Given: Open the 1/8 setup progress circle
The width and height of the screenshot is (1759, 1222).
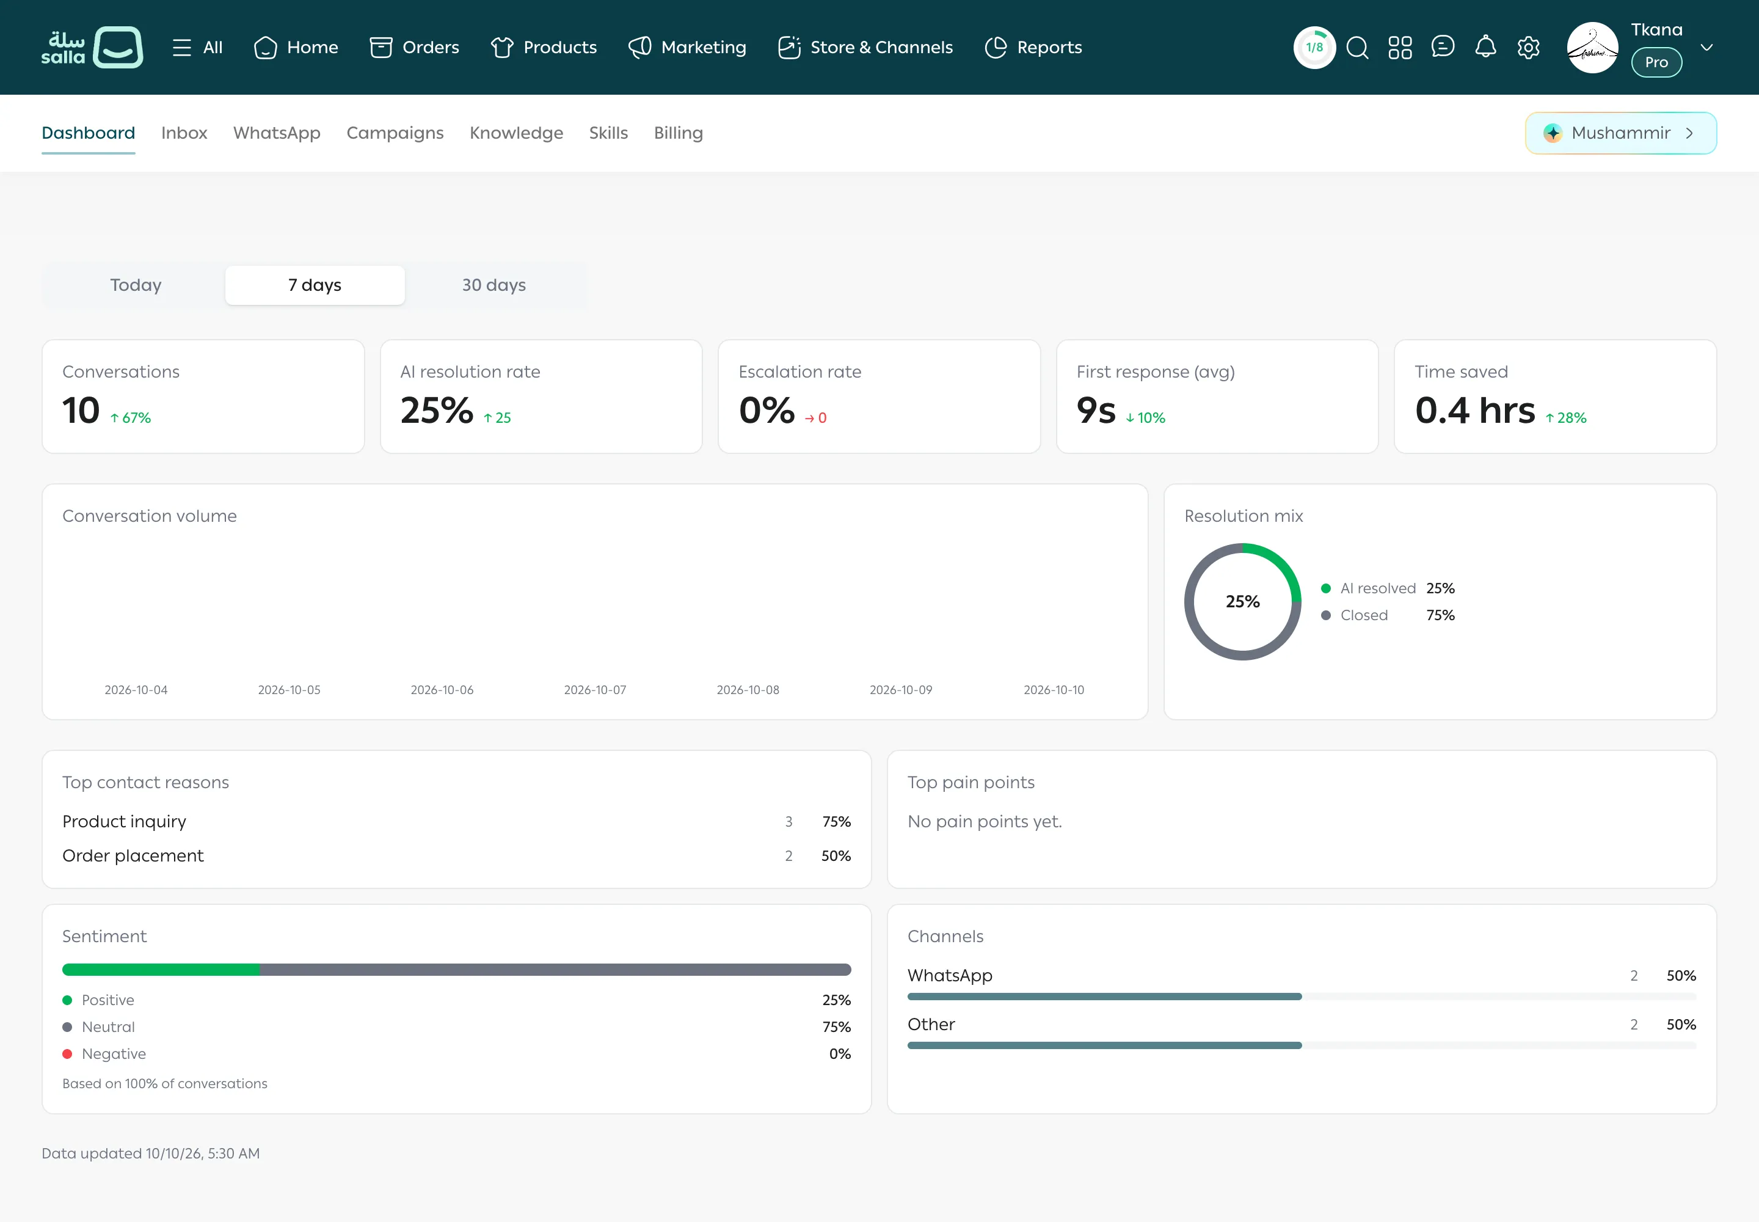Looking at the screenshot, I should [x=1314, y=48].
